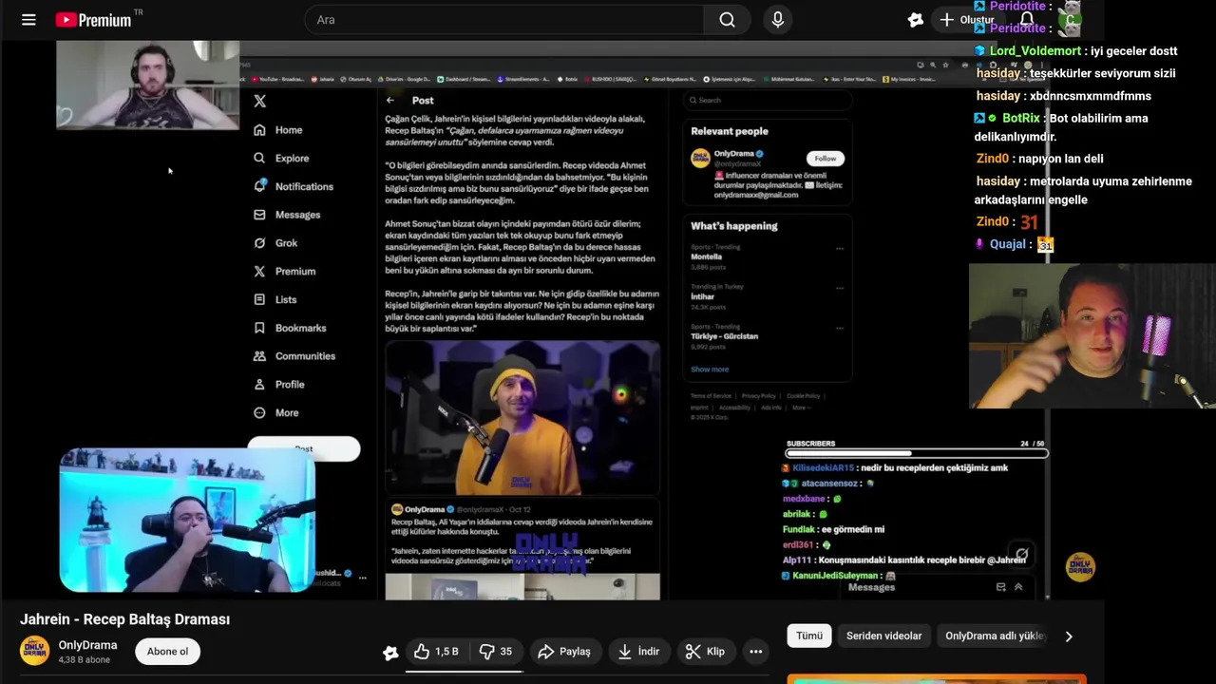Image resolution: width=1216 pixels, height=684 pixels.
Task: Click the X 'Search' field in the video
Action: tap(767, 100)
